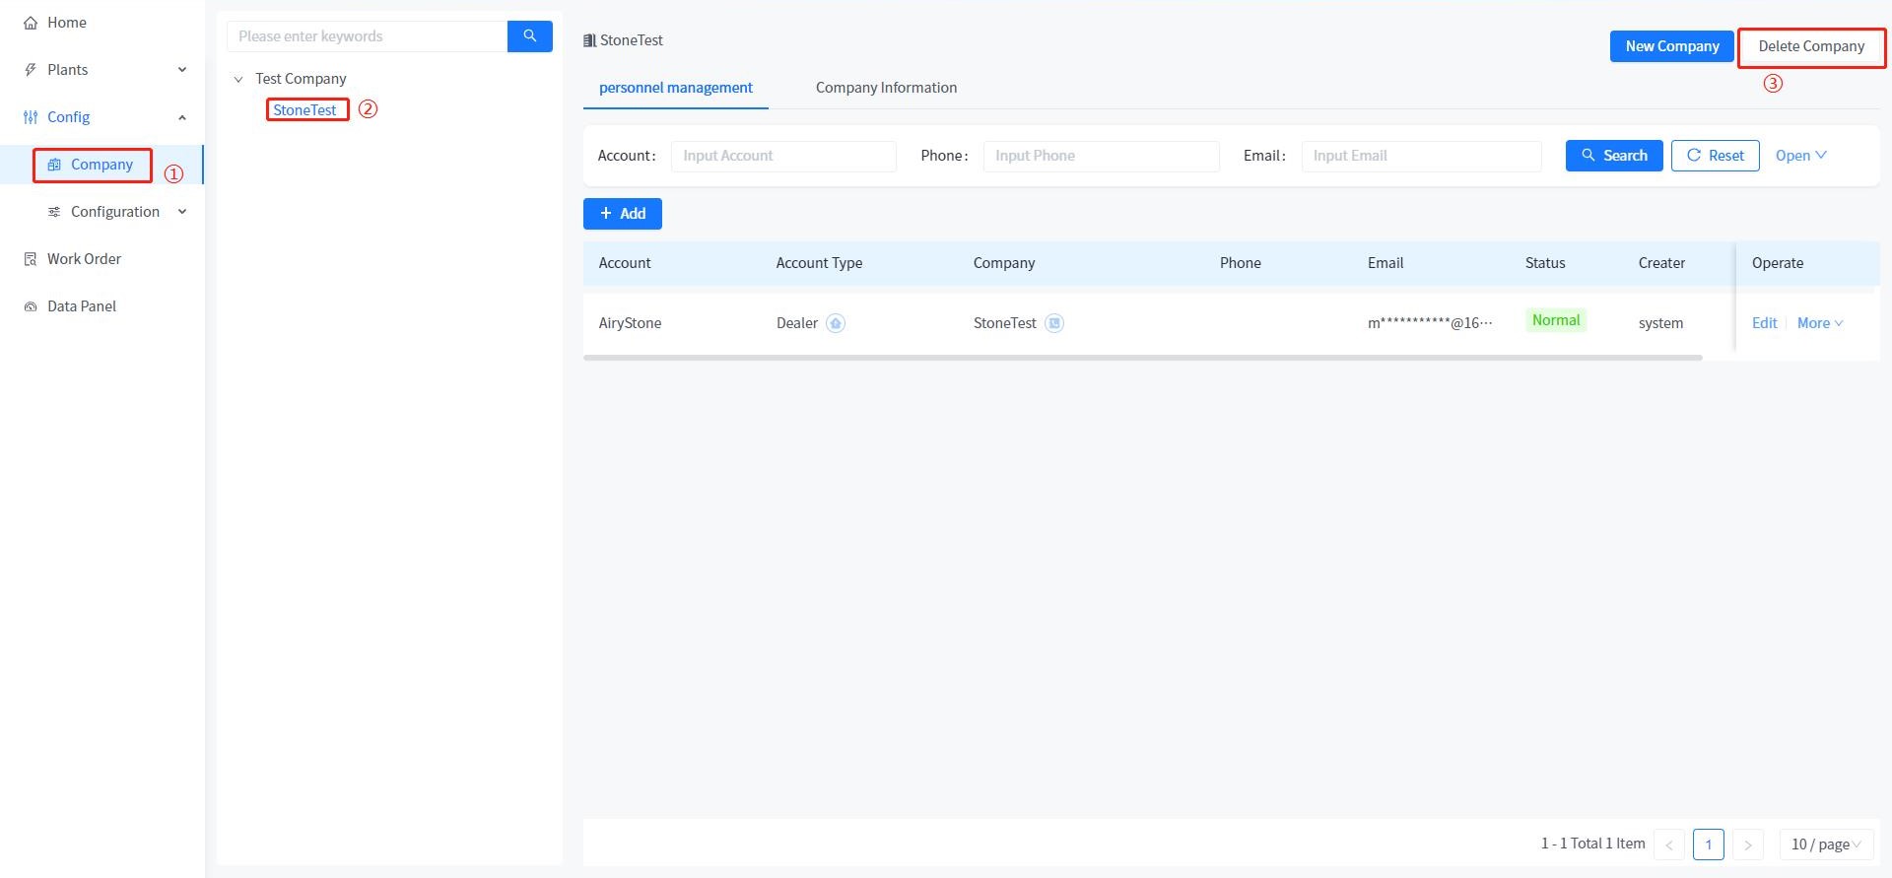
Task: Click the Delete Company button
Action: click(1810, 46)
